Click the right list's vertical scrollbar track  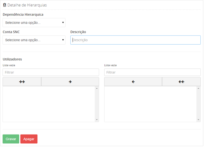(198, 104)
